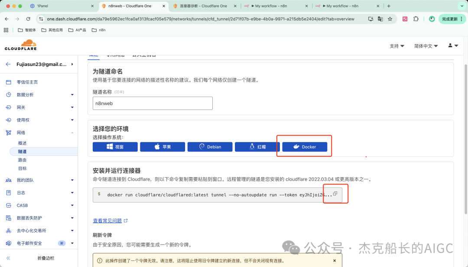Expand 去中心化交易所 sidebar section
This screenshot has height=267, width=468.
39,231
